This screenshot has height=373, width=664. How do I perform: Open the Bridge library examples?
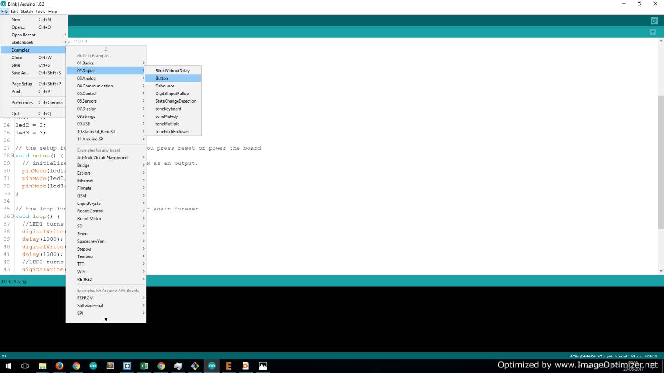(x=106, y=165)
